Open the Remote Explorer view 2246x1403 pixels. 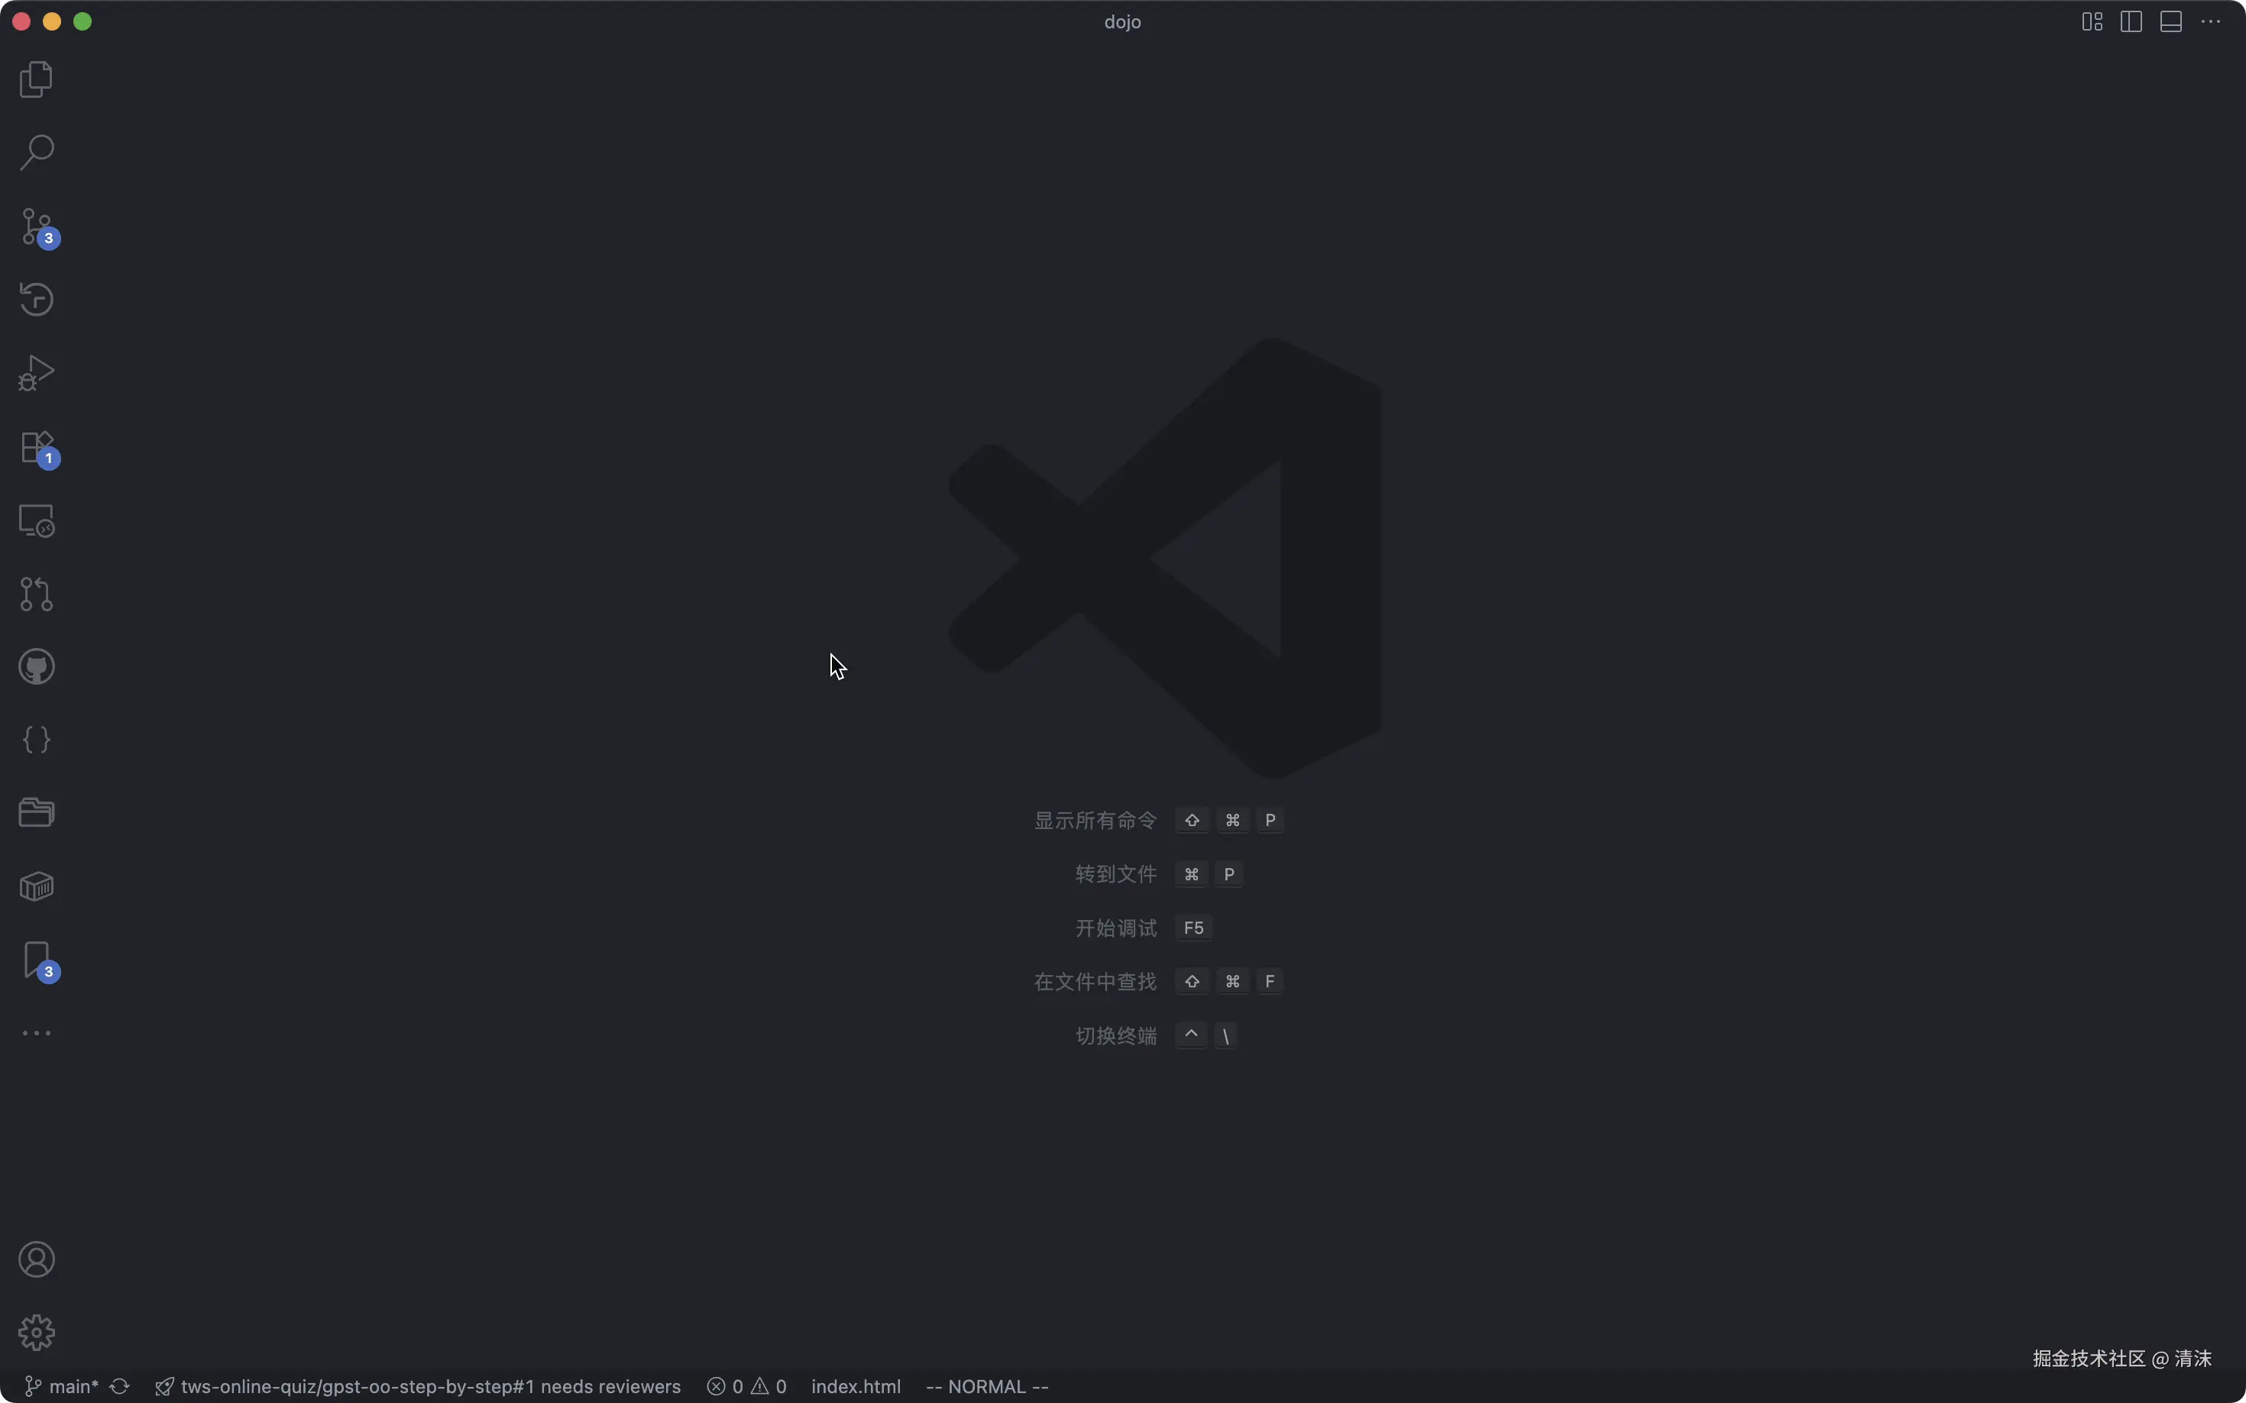[36, 520]
